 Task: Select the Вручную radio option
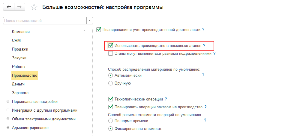pyautogui.click(x=110, y=83)
